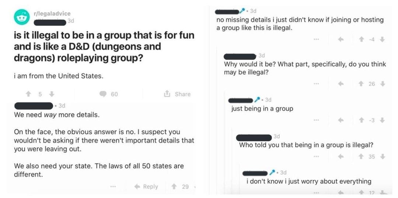Click the r/legaladvice subreddit avatar icon
The width and height of the screenshot is (398, 198).
coord(20,17)
